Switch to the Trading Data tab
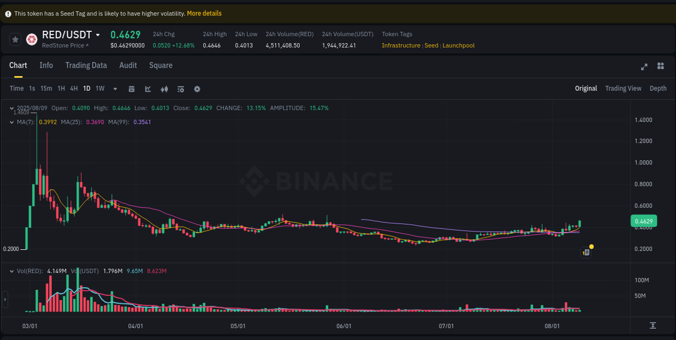 click(x=86, y=65)
